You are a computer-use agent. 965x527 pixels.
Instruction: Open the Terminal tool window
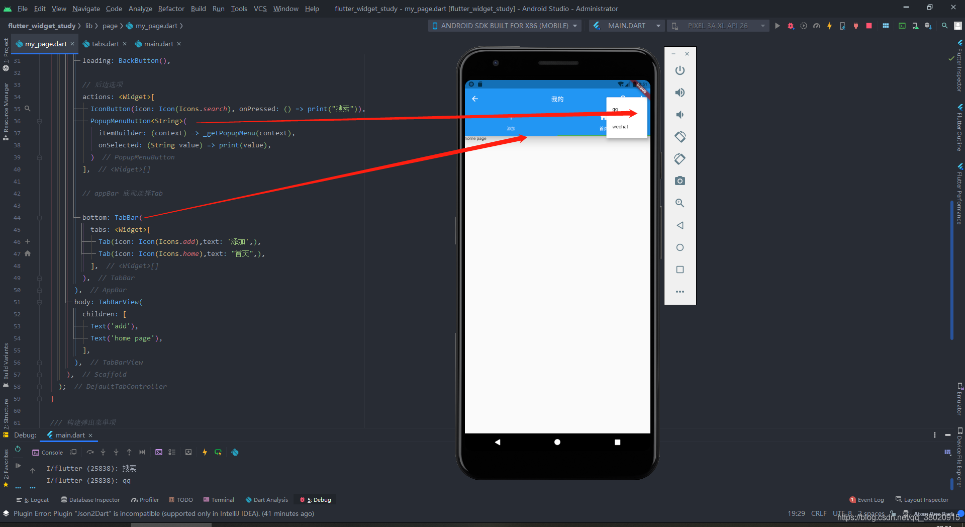click(x=219, y=500)
